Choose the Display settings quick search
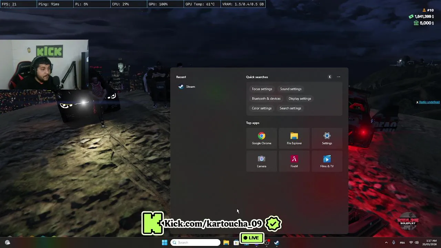The width and height of the screenshot is (441, 248). 300,99
